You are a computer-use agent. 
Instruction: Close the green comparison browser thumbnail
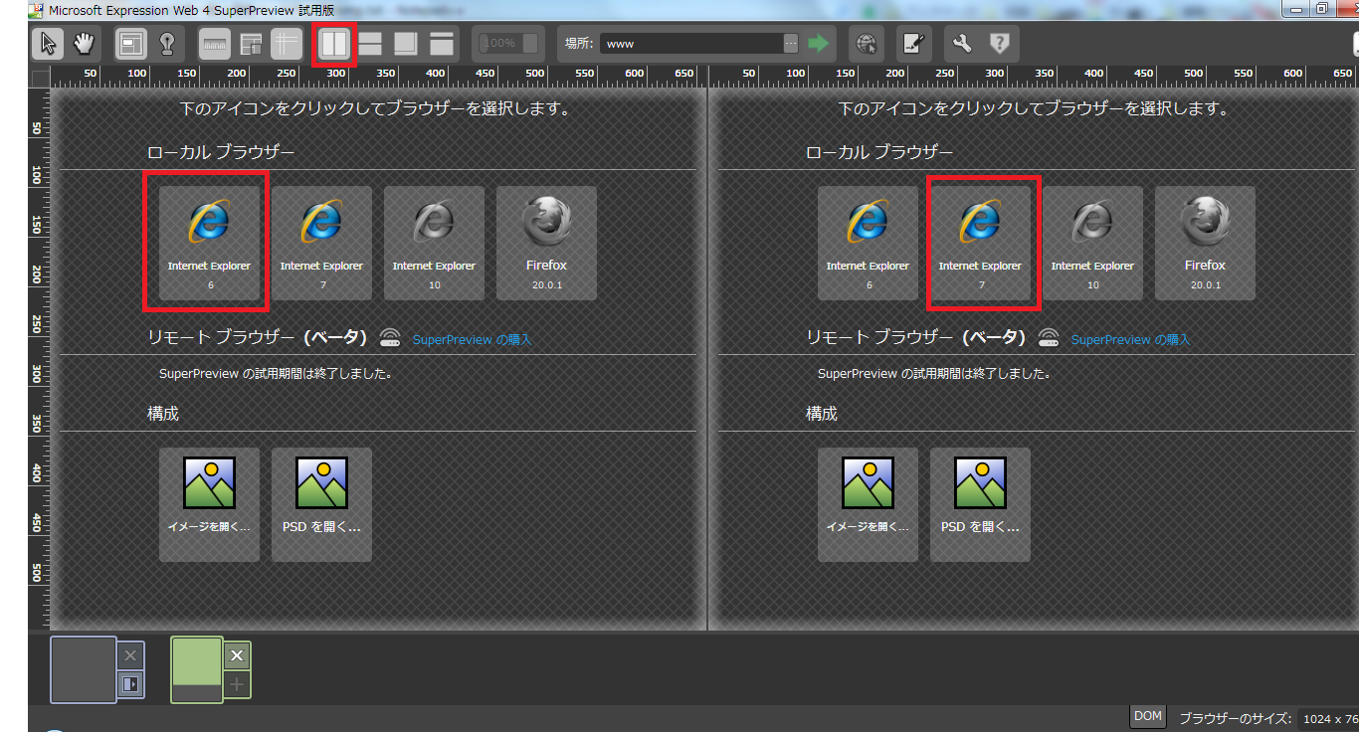pyautogui.click(x=236, y=655)
